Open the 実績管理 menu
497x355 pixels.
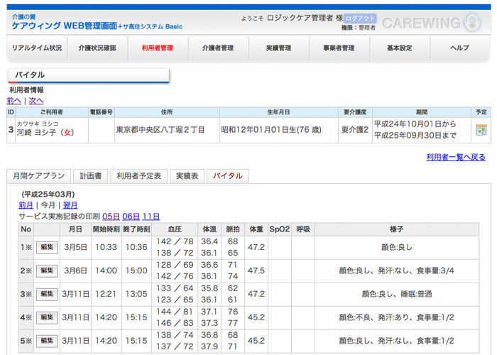278,48
